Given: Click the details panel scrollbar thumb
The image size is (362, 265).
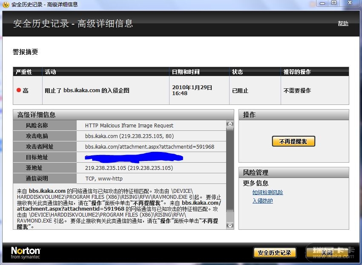Looking at the screenshot, I should point(230,170).
